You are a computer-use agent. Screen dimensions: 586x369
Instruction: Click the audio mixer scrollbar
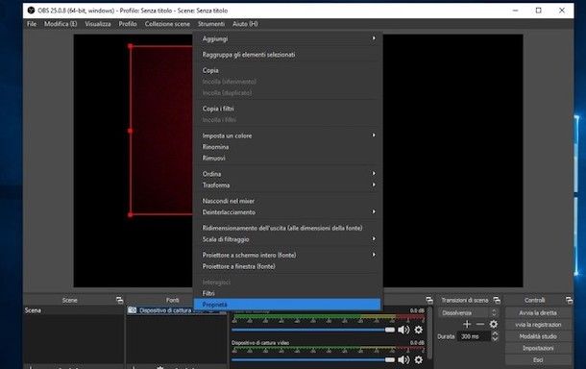pyautogui.click(x=429, y=333)
